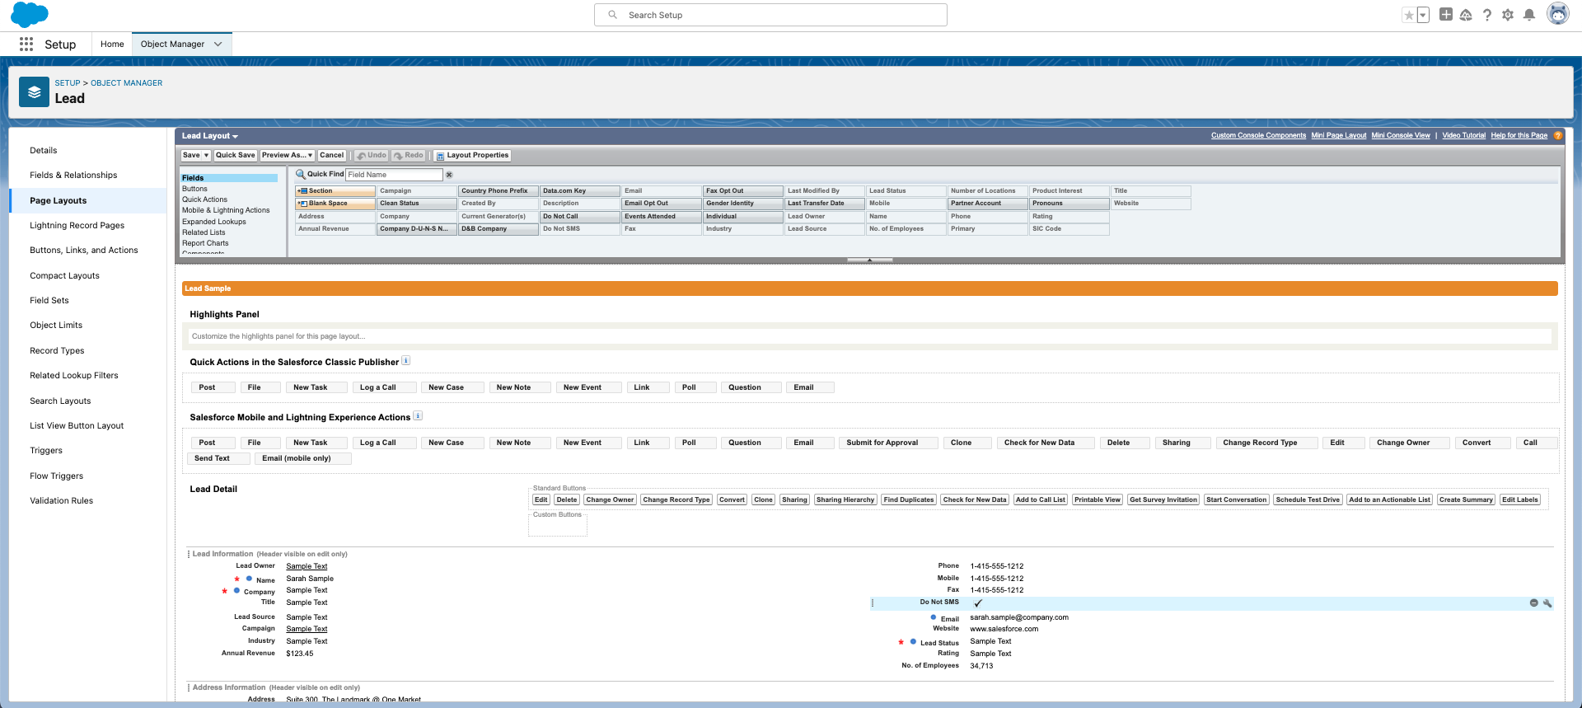Click the Undo toolbar button
Viewport: 1582px width, 708px height.
[371, 156]
